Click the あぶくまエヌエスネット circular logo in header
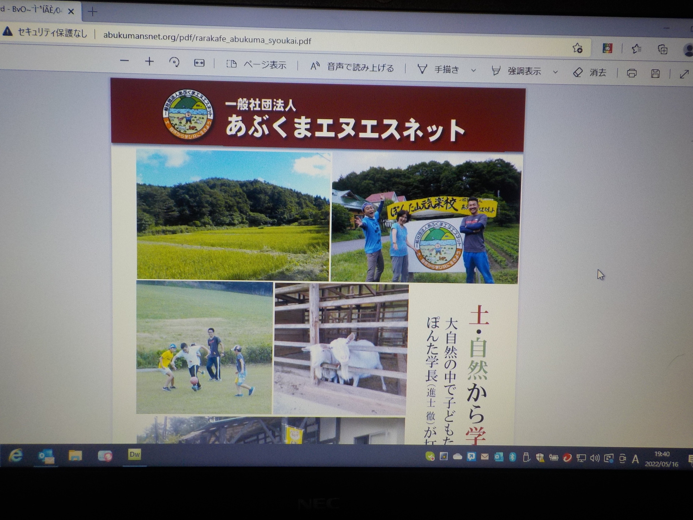Image resolution: width=693 pixels, height=520 pixels. (188, 115)
